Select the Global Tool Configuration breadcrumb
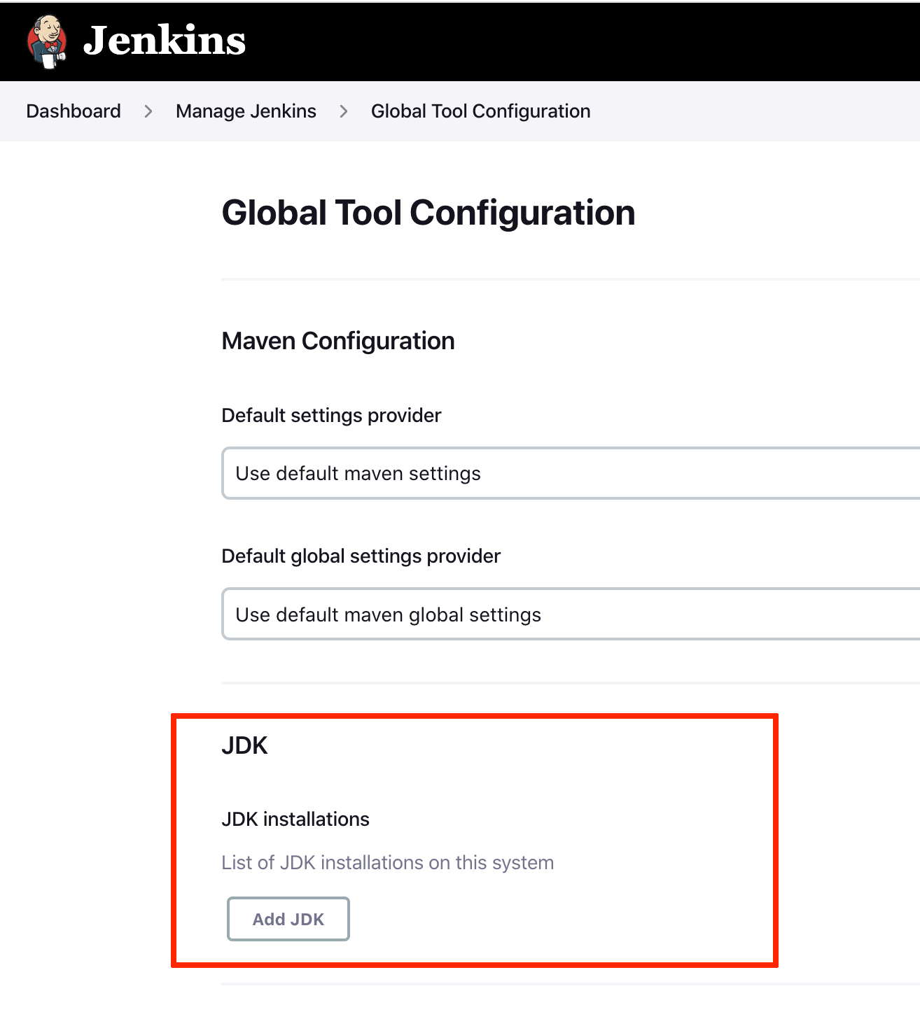Image resolution: width=920 pixels, height=1012 pixels. pyautogui.click(x=480, y=111)
